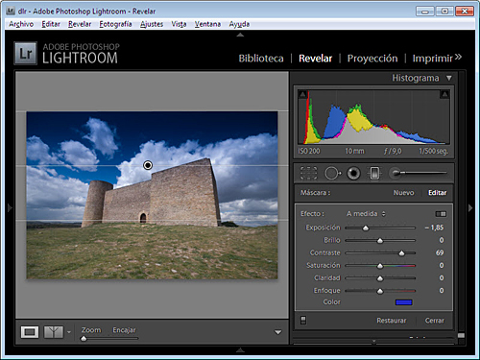Open the Archivo menu
This screenshot has width=480, height=360.
(21, 24)
